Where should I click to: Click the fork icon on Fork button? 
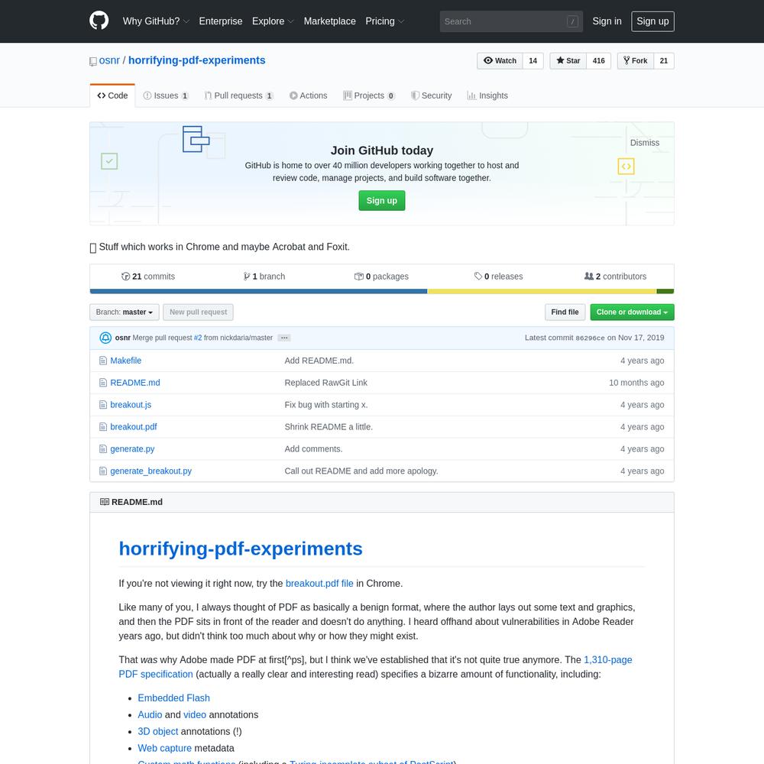(626, 60)
